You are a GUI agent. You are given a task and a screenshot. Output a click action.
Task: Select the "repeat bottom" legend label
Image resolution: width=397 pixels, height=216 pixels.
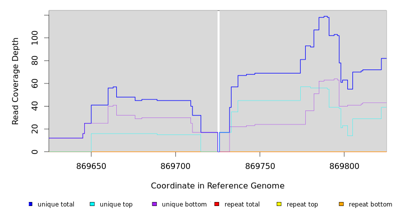(x=370, y=204)
